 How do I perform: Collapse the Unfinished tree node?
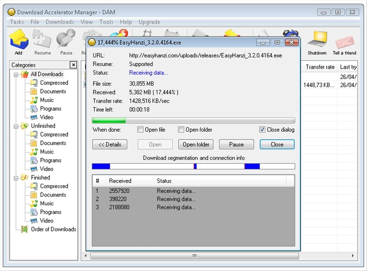click(x=16, y=127)
